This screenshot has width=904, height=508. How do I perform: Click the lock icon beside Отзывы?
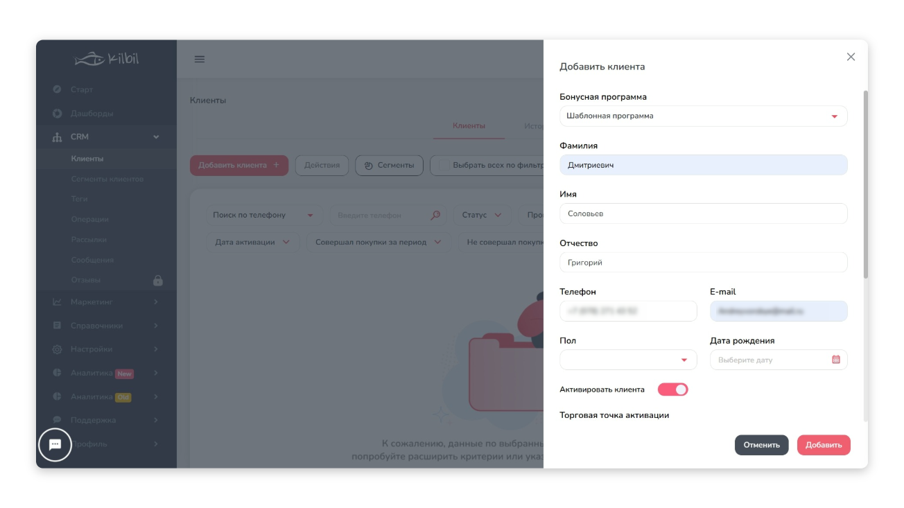158,281
